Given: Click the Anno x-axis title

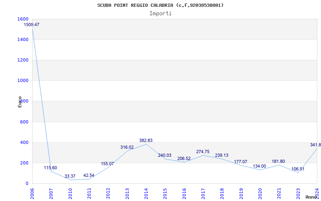Looking at the screenshot, I should (x=311, y=197).
